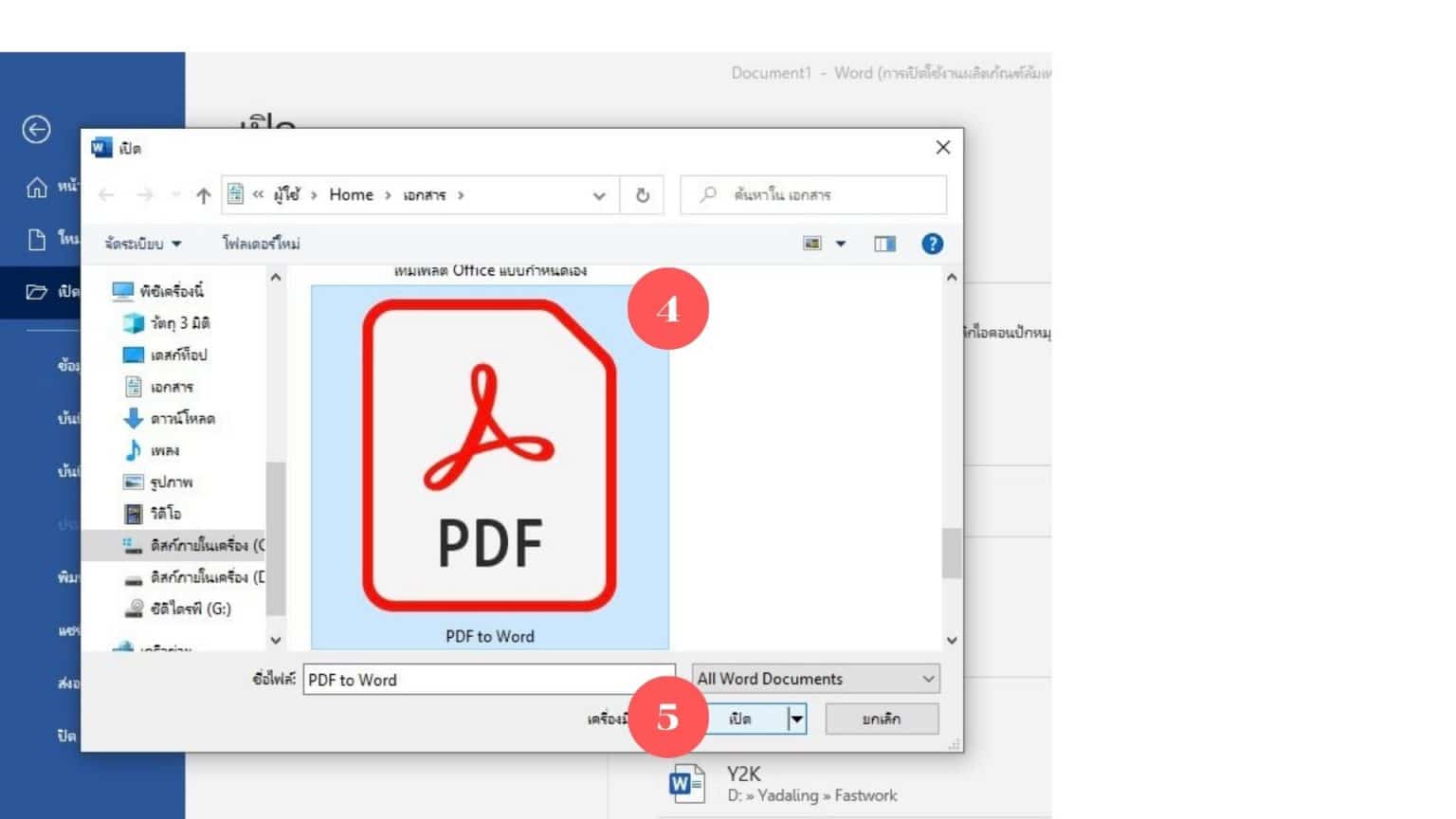Expand chevron after Home in breadcrumb
Image resolution: width=1456 pixels, height=819 pixels.
coord(388,195)
